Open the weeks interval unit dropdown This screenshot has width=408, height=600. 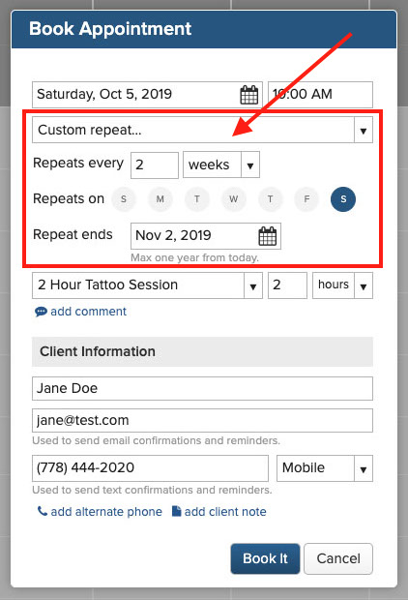tap(221, 165)
